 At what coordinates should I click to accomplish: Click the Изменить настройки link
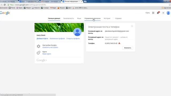point(50,47)
